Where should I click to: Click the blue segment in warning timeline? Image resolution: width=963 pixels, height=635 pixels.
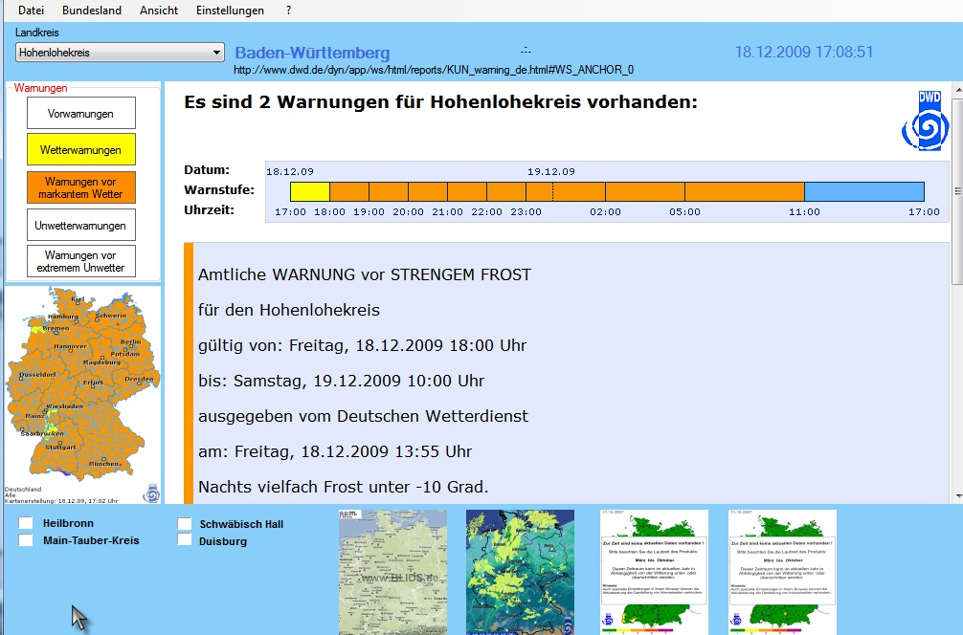click(863, 191)
